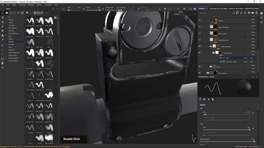Open the Python menu
Image resolution: width=264 pixels, height=148 pixels.
[x=40, y=5]
